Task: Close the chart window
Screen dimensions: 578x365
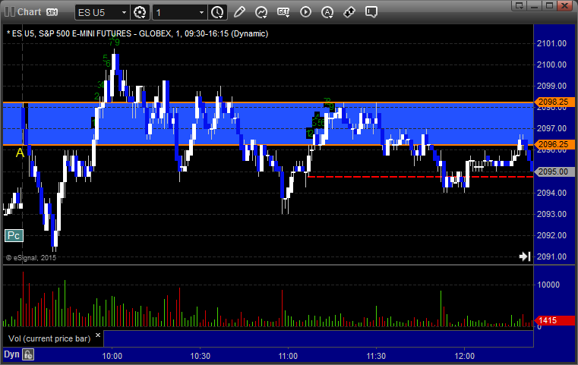Action: 564,5
